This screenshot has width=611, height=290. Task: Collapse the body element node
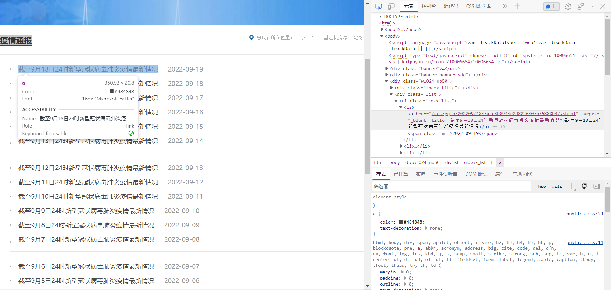(382, 36)
